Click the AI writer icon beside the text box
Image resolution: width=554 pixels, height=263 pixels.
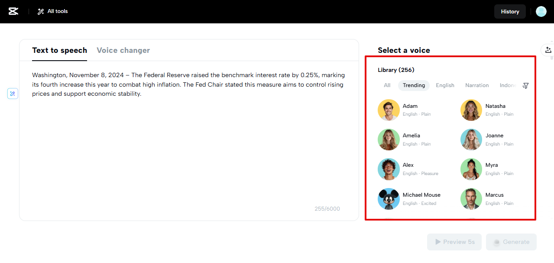point(13,93)
